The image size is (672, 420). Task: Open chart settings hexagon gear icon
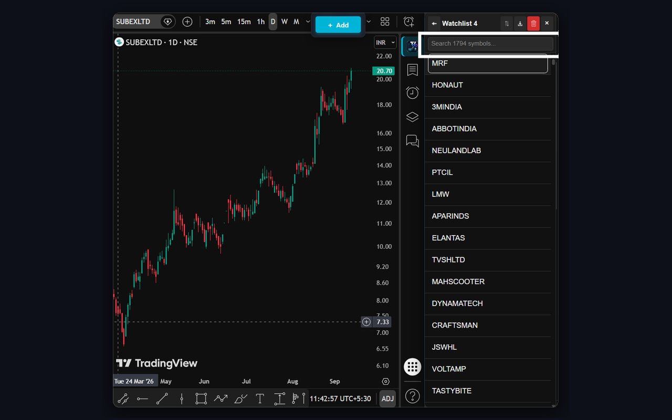(x=386, y=382)
